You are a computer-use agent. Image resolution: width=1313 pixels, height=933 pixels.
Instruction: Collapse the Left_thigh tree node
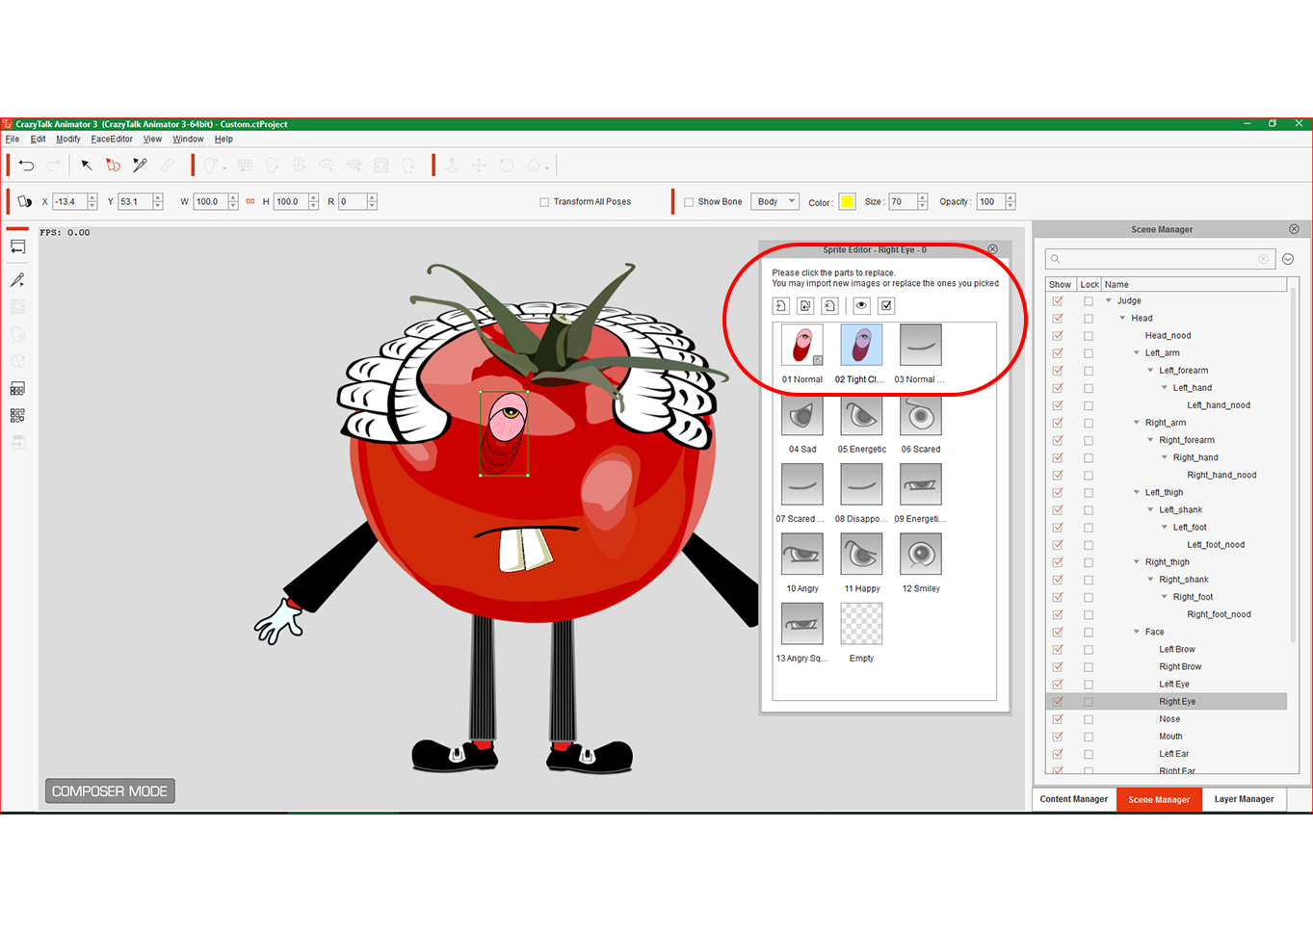coord(1137,492)
